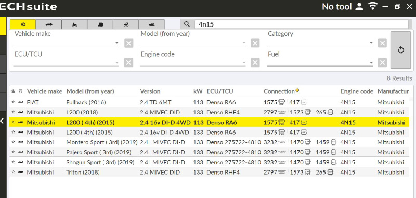
Task: Select the yellow highlighted sidebar item
Action: [3, 26]
